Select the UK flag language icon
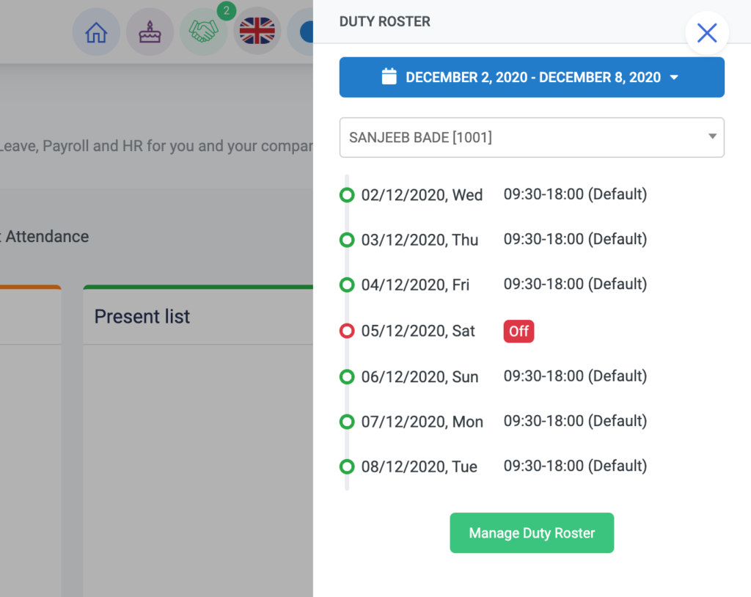Screen dimensions: 751x597 pos(257,32)
